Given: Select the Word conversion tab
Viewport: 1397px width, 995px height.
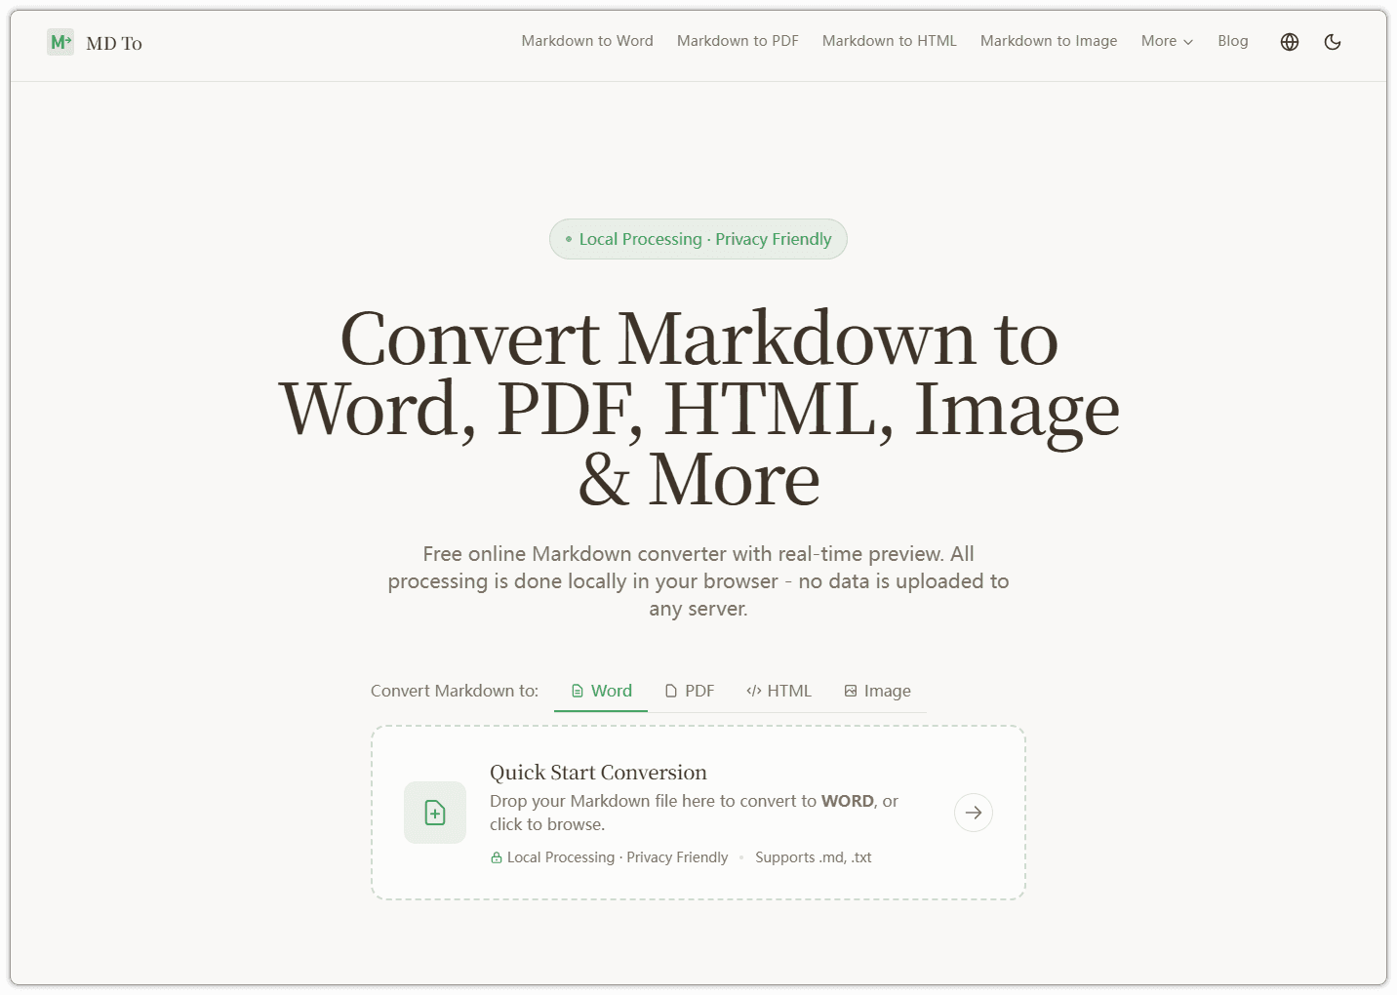Looking at the screenshot, I should pyautogui.click(x=601, y=691).
